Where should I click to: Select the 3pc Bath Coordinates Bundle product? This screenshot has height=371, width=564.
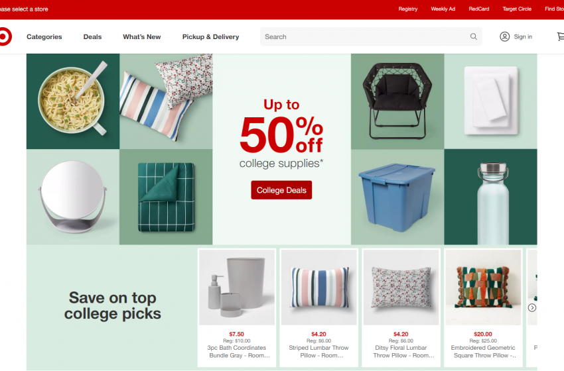pyautogui.click(x=237, y=308)
